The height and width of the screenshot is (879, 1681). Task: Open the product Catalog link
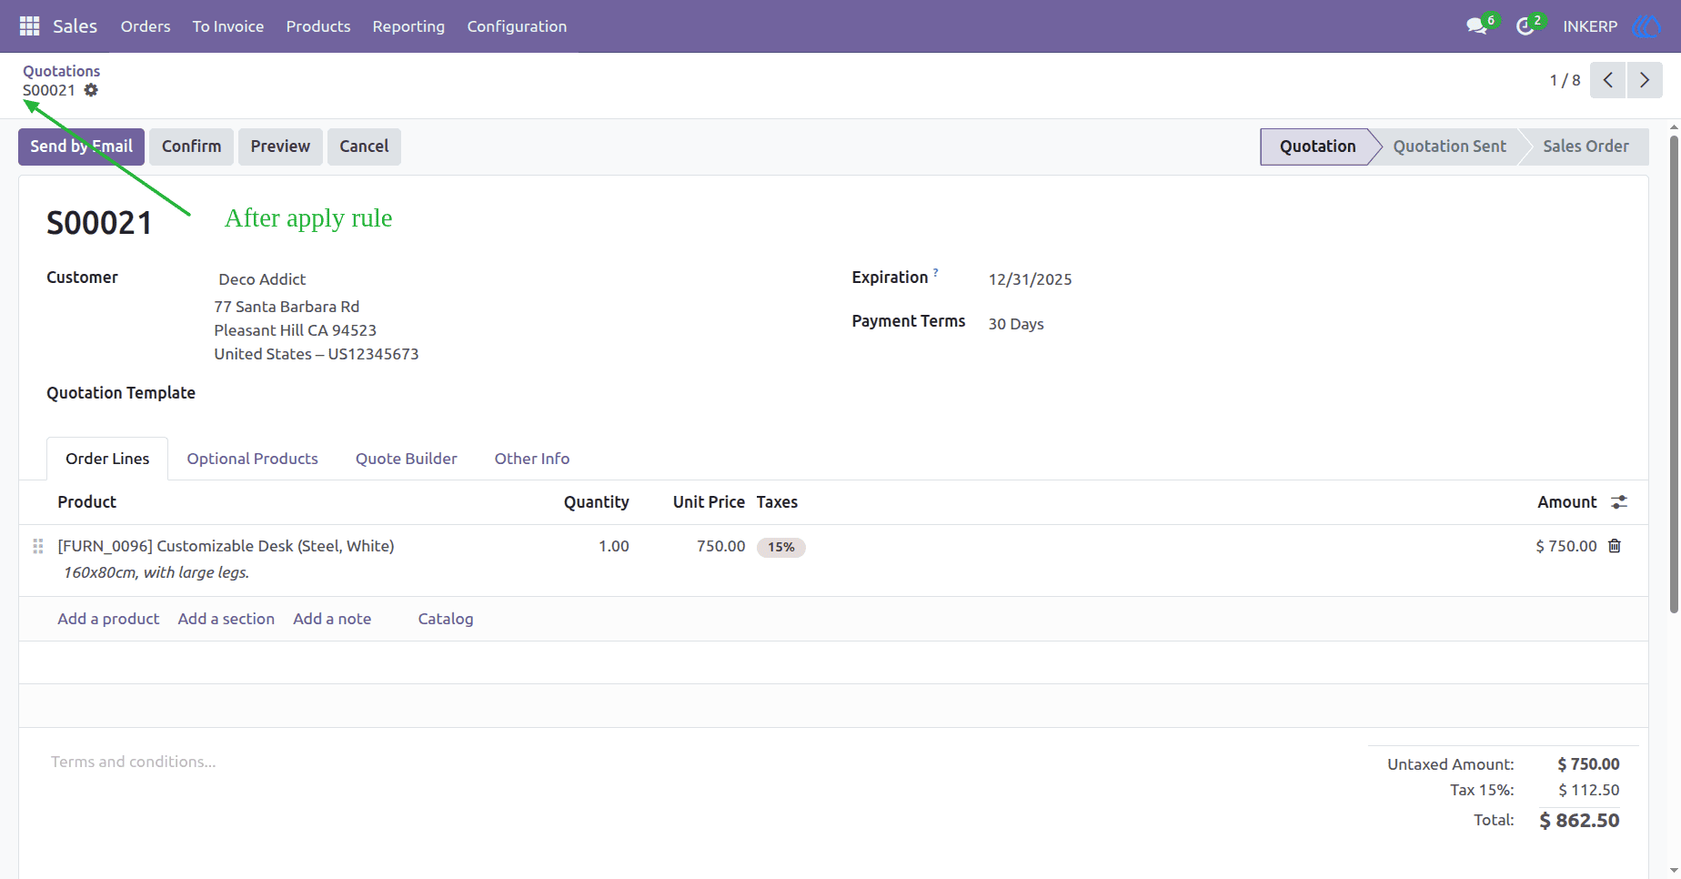coord(446,619)
